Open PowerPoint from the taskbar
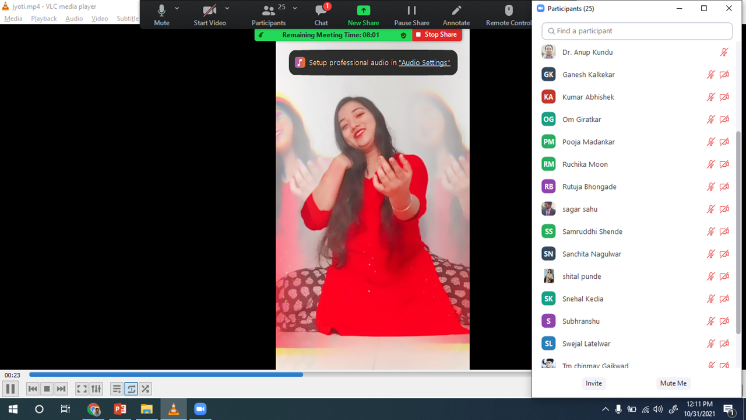The width and height of the screenshot is (746, 420). [120, 409]
